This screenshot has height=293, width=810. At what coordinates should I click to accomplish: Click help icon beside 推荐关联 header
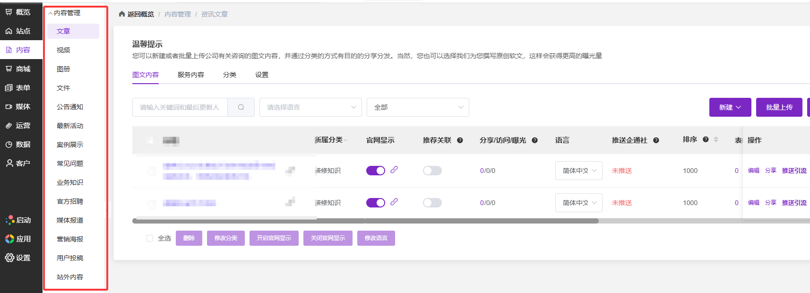(460, 140)
